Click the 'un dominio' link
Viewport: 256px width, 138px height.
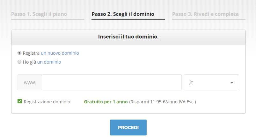pyautogui.click(x=49, y=62)
